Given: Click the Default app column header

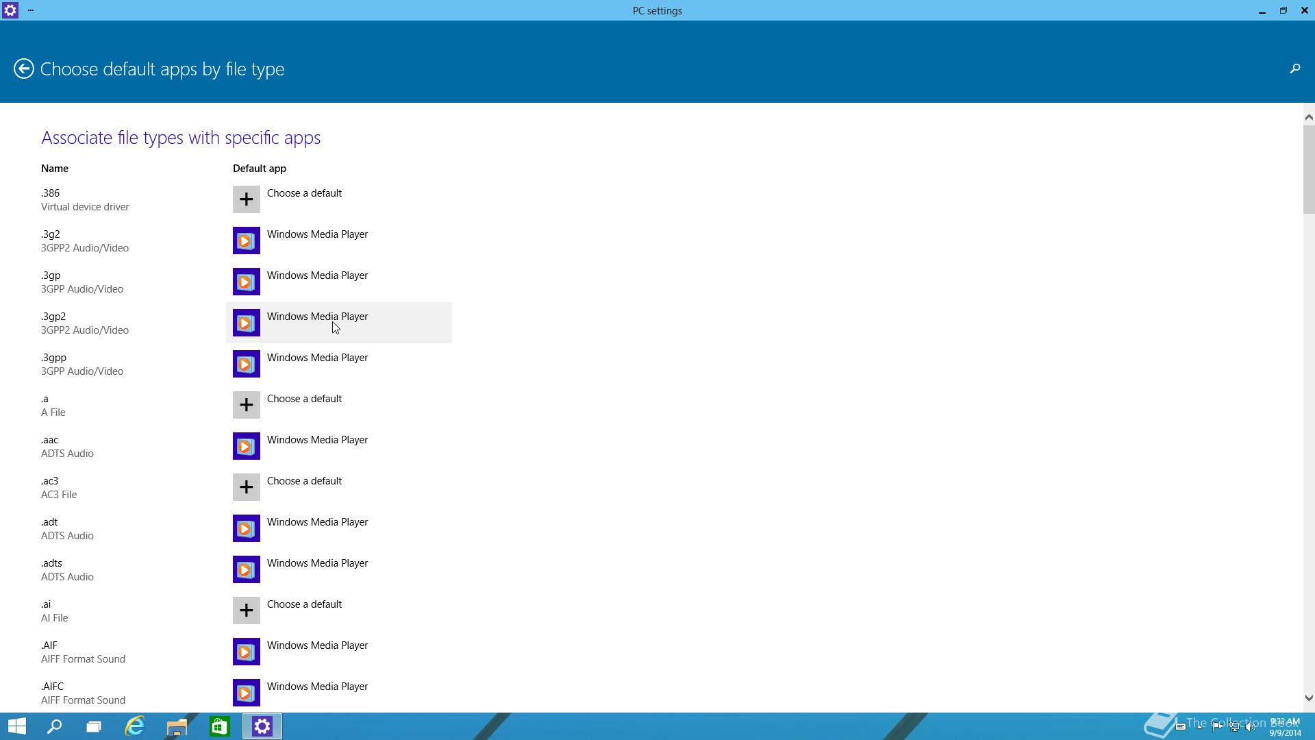Looking at the screenshot, I should [260, 169].
